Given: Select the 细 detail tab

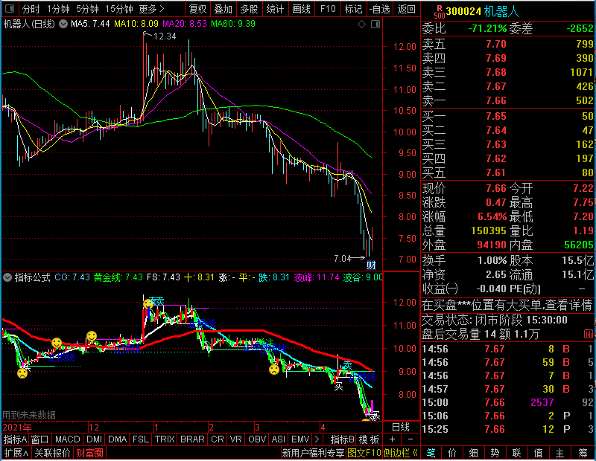Looking at the screenshot, I should tap(474, 453).
